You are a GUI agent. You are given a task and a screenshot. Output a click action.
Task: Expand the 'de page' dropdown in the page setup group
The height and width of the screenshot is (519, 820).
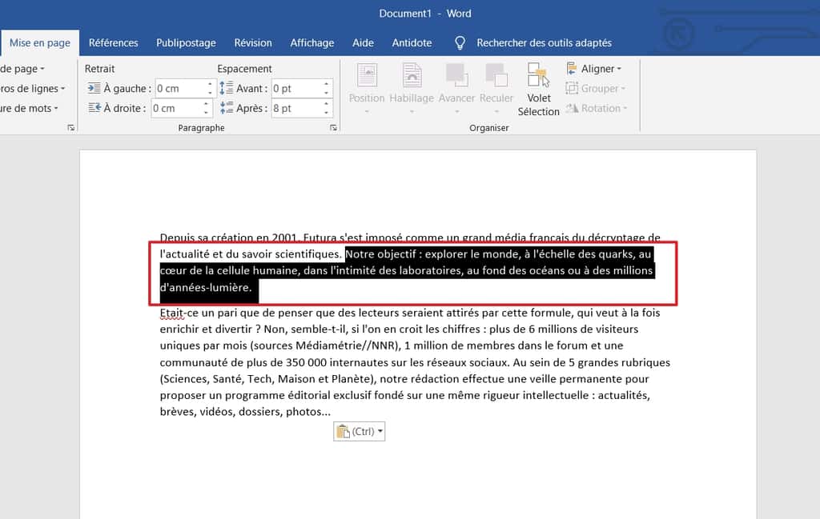point(22,69)
